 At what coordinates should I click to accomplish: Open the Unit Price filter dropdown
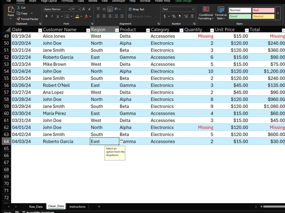247,30
